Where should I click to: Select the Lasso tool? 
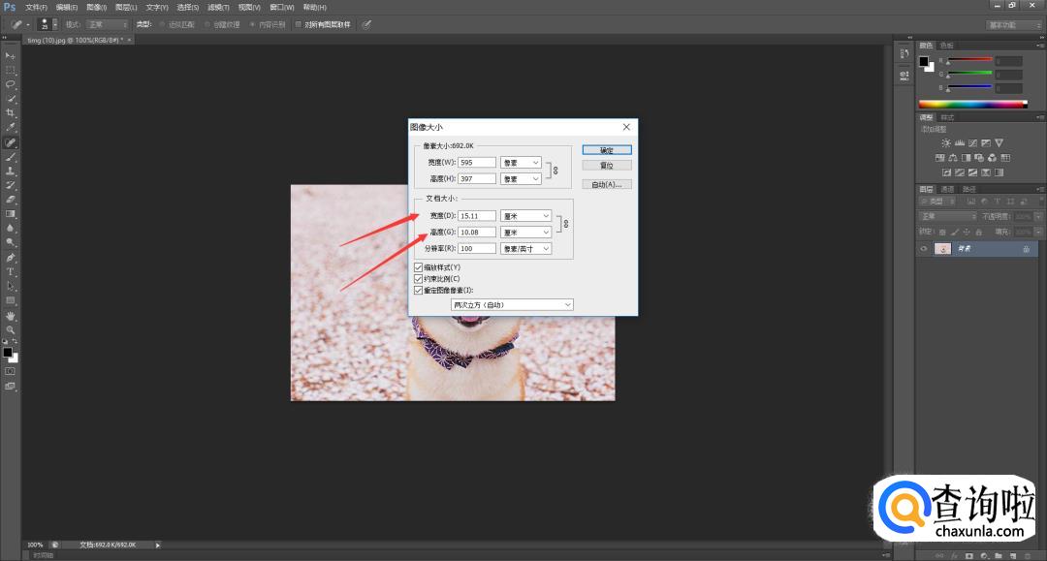pos(11,84)
